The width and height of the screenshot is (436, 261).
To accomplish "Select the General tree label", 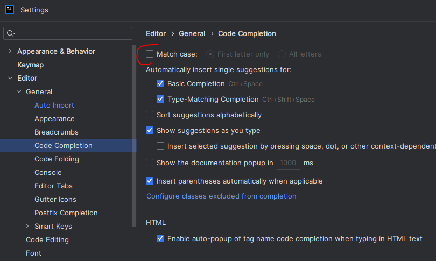I will point(39,91).
